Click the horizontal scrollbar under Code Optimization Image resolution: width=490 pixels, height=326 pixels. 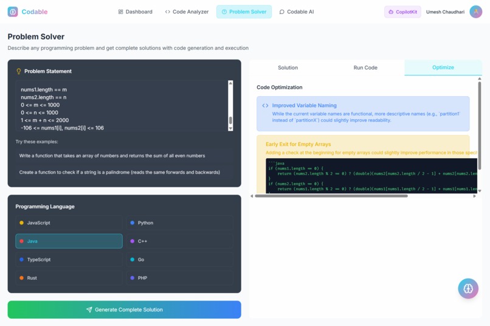[x=331, y=196]
